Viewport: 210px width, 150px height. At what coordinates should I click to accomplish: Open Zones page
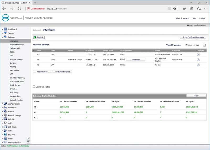pyautogui.click(x=12, y=52)
